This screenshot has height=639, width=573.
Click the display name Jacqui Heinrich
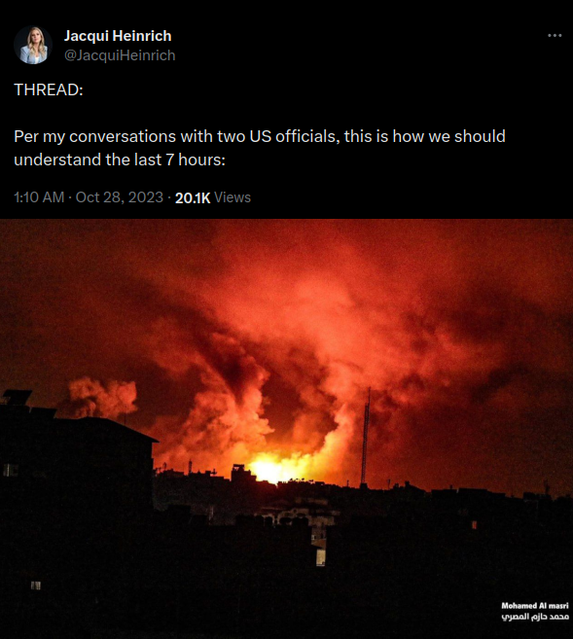[118, 36]
